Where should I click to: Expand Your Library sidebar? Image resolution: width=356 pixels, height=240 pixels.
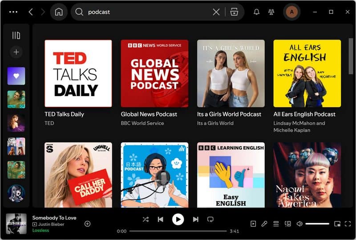[x=16, y=36]
